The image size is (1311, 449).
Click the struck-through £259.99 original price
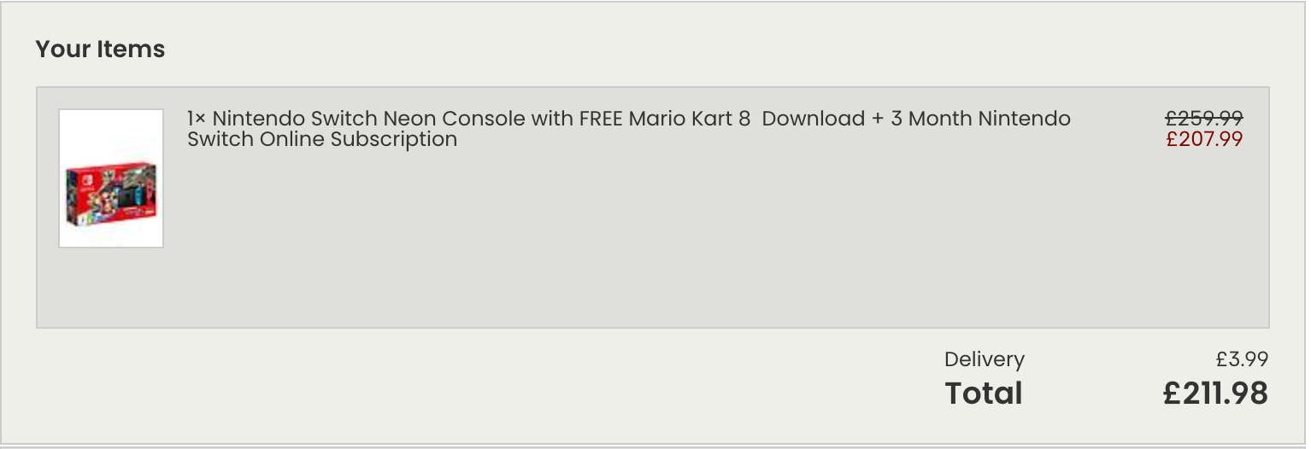click(1204, 119)
